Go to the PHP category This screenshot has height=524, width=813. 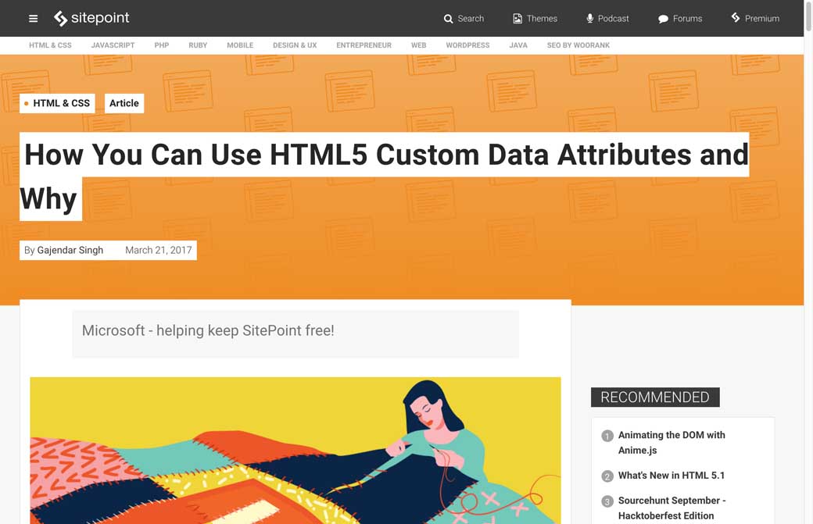tap(162, 45)
